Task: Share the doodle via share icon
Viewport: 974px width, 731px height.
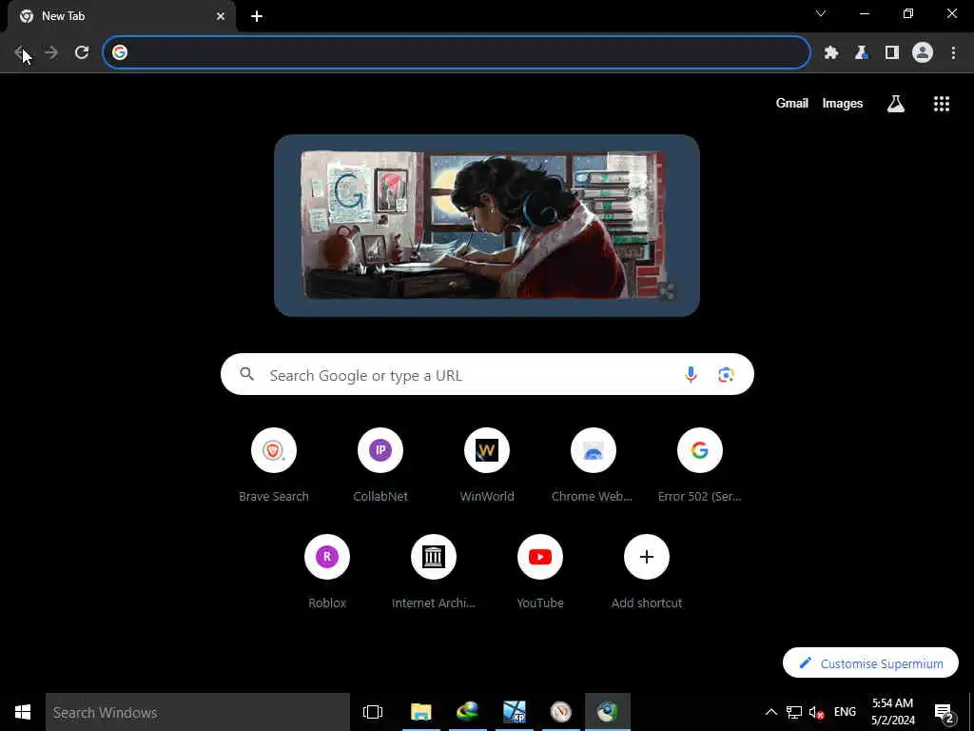Action: (x=667, y=290)
